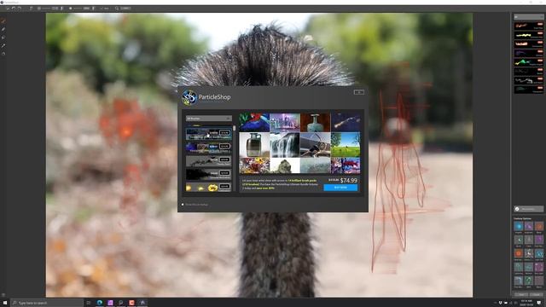Select the eyedropper tool in left toolbar
Image resolution: width=546 pixels, height=307 pixels.
pyautogui.click(x=3, y=45)
